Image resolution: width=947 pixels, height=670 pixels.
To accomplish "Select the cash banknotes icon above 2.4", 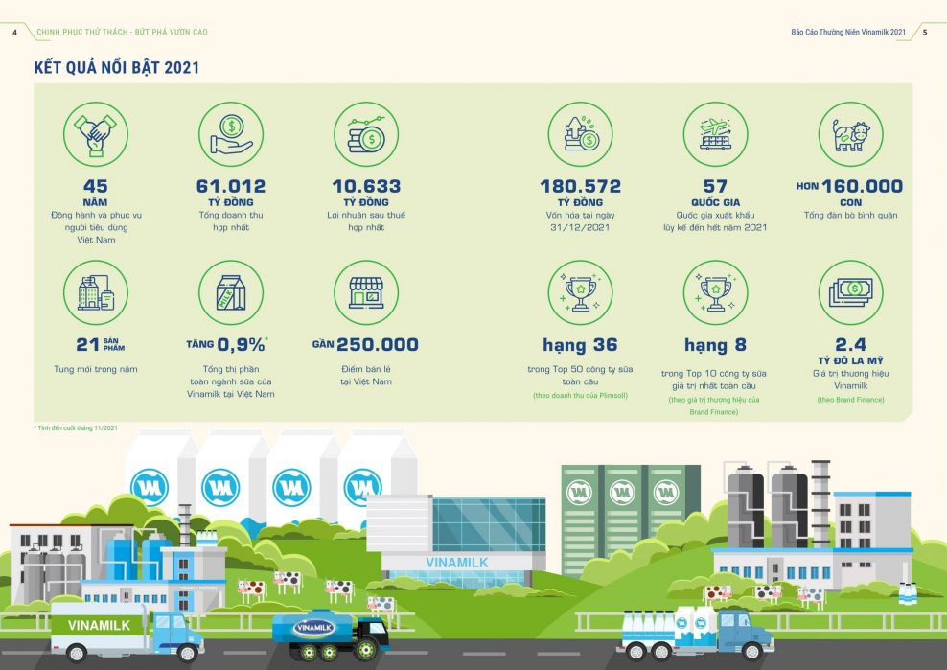I will 850,292.
